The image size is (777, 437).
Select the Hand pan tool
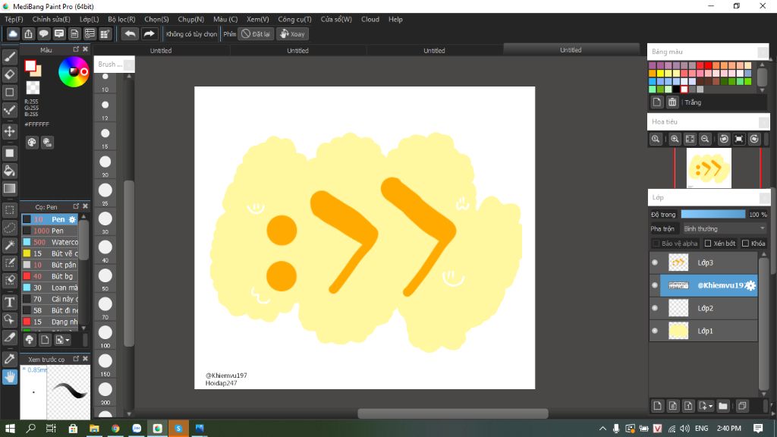click(x=9, y=377)
